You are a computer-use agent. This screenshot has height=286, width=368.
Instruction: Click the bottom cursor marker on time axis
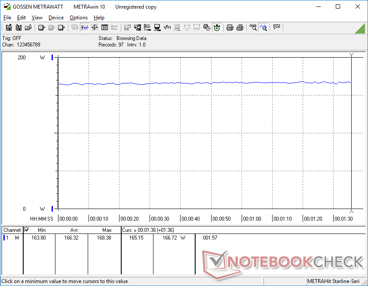point(351,211)
